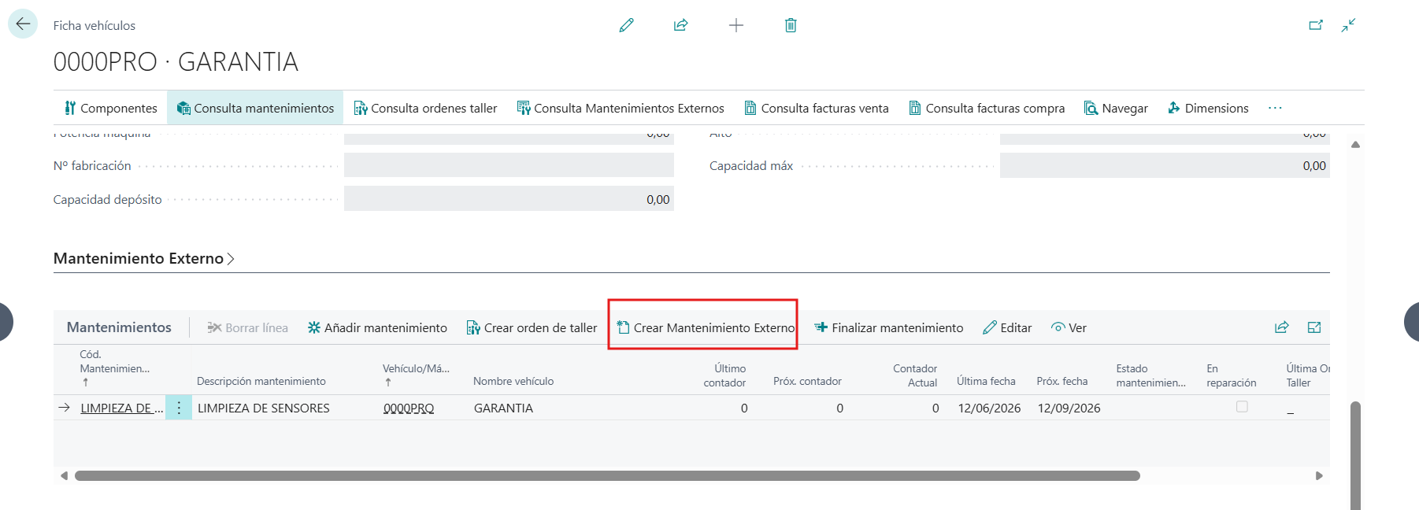1419x510 pixels.
Task: Click right arrow of horizontal scrollbar
Action: pyautogui.click(x=1319, y=475)
